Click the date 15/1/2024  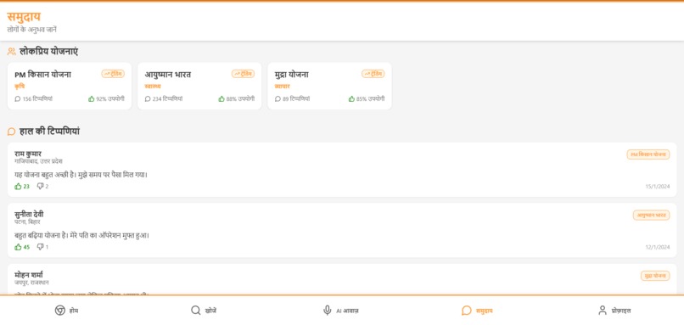658,187
